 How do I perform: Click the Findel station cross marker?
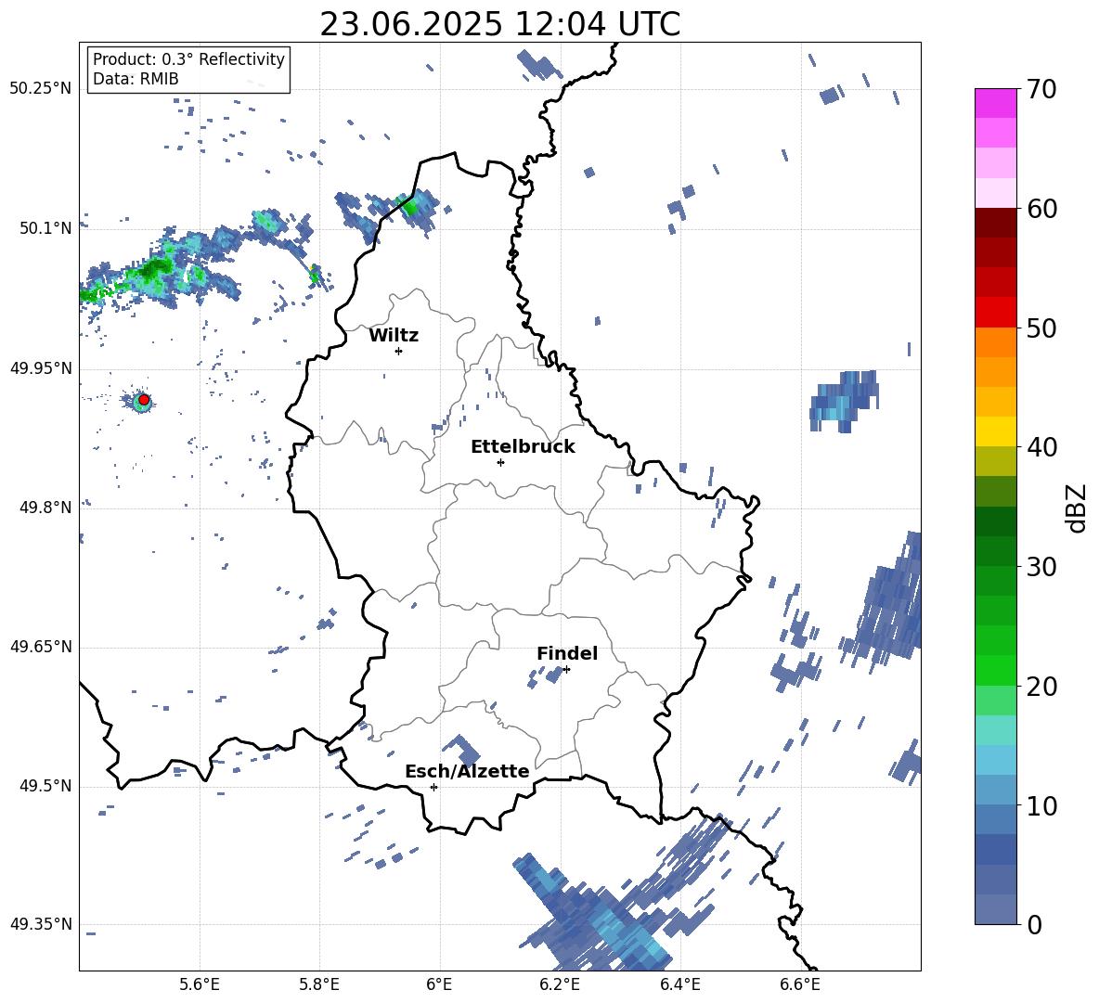point(566,669)
